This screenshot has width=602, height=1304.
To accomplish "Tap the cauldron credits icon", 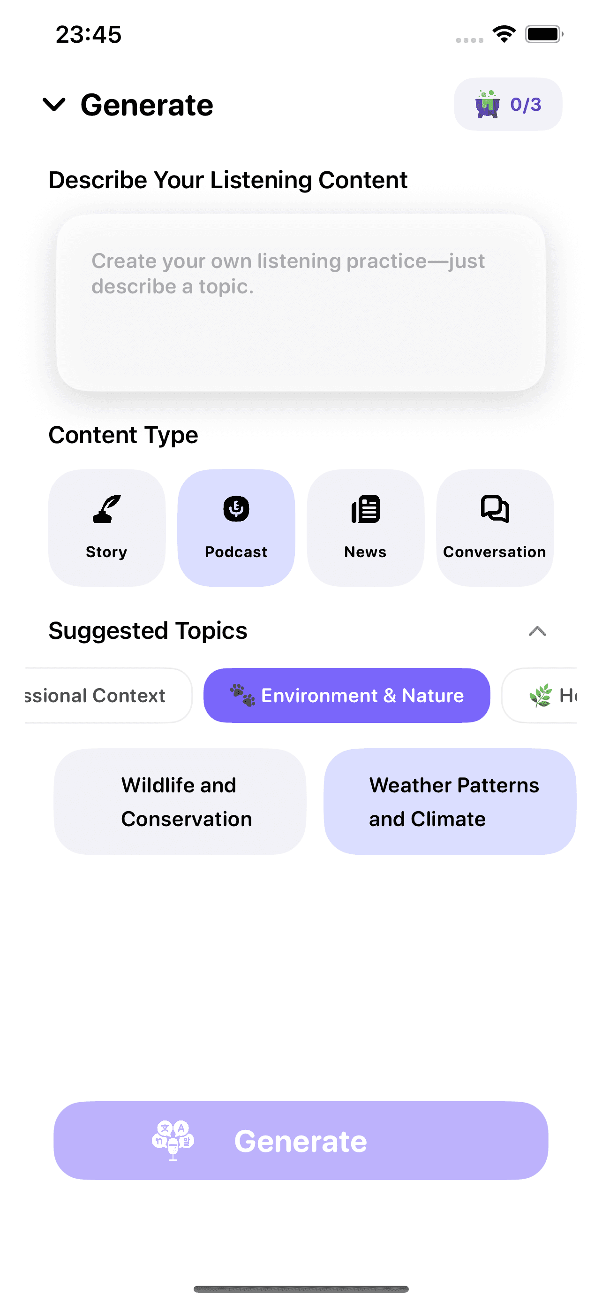I will (x=487, y=104).
